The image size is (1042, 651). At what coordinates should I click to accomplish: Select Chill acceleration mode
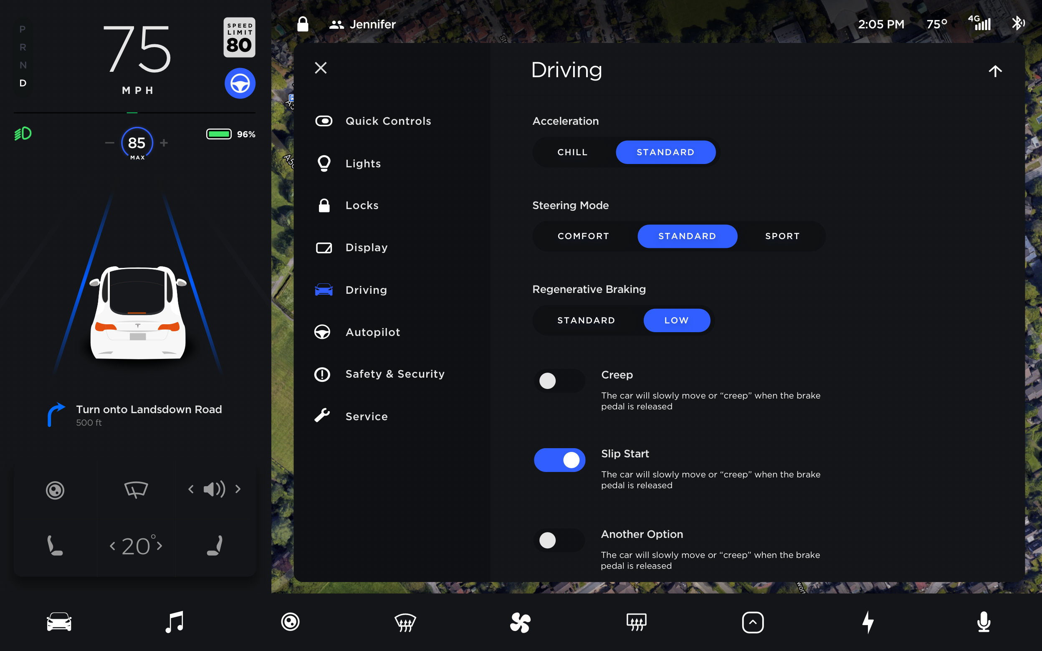point(572,152)
